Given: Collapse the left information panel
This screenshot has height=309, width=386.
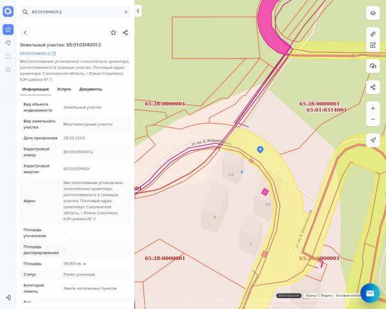Looking at the screenshot, I should 138,11.
